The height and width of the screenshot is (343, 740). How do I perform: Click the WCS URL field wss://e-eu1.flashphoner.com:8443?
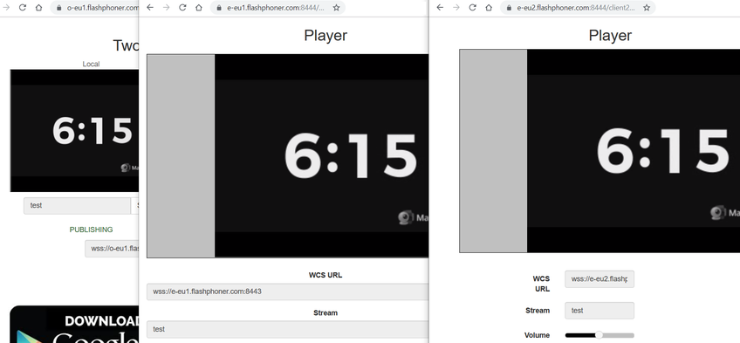point(287,292)
